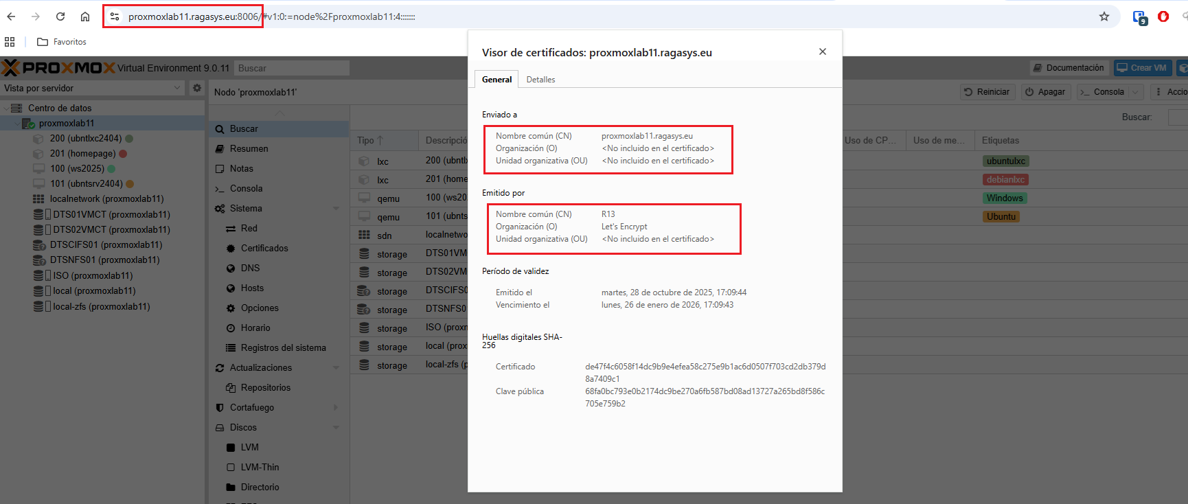
Task: Switch to the Detalles certificate tab
Action: (x=540, y=80)
